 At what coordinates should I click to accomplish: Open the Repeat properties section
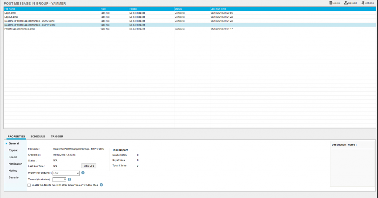click(13, 150)
